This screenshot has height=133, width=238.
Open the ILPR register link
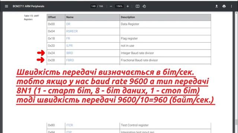pyautogui.click(x=70, y=46)
